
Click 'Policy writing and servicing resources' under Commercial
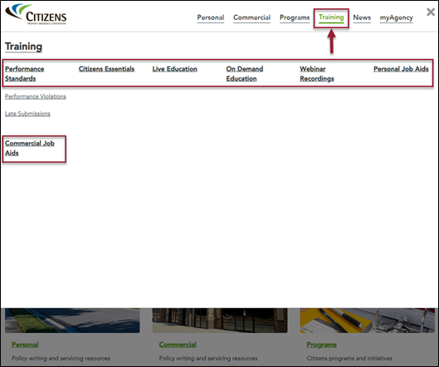208,358
